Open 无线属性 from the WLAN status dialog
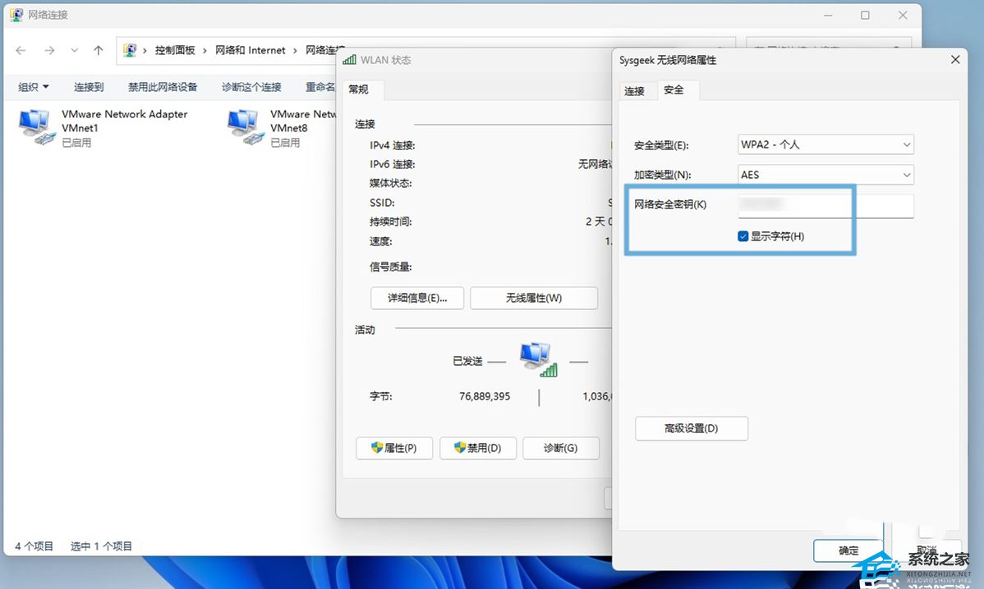This screenshot has height=589, width=984. click(x=533, y=298)
